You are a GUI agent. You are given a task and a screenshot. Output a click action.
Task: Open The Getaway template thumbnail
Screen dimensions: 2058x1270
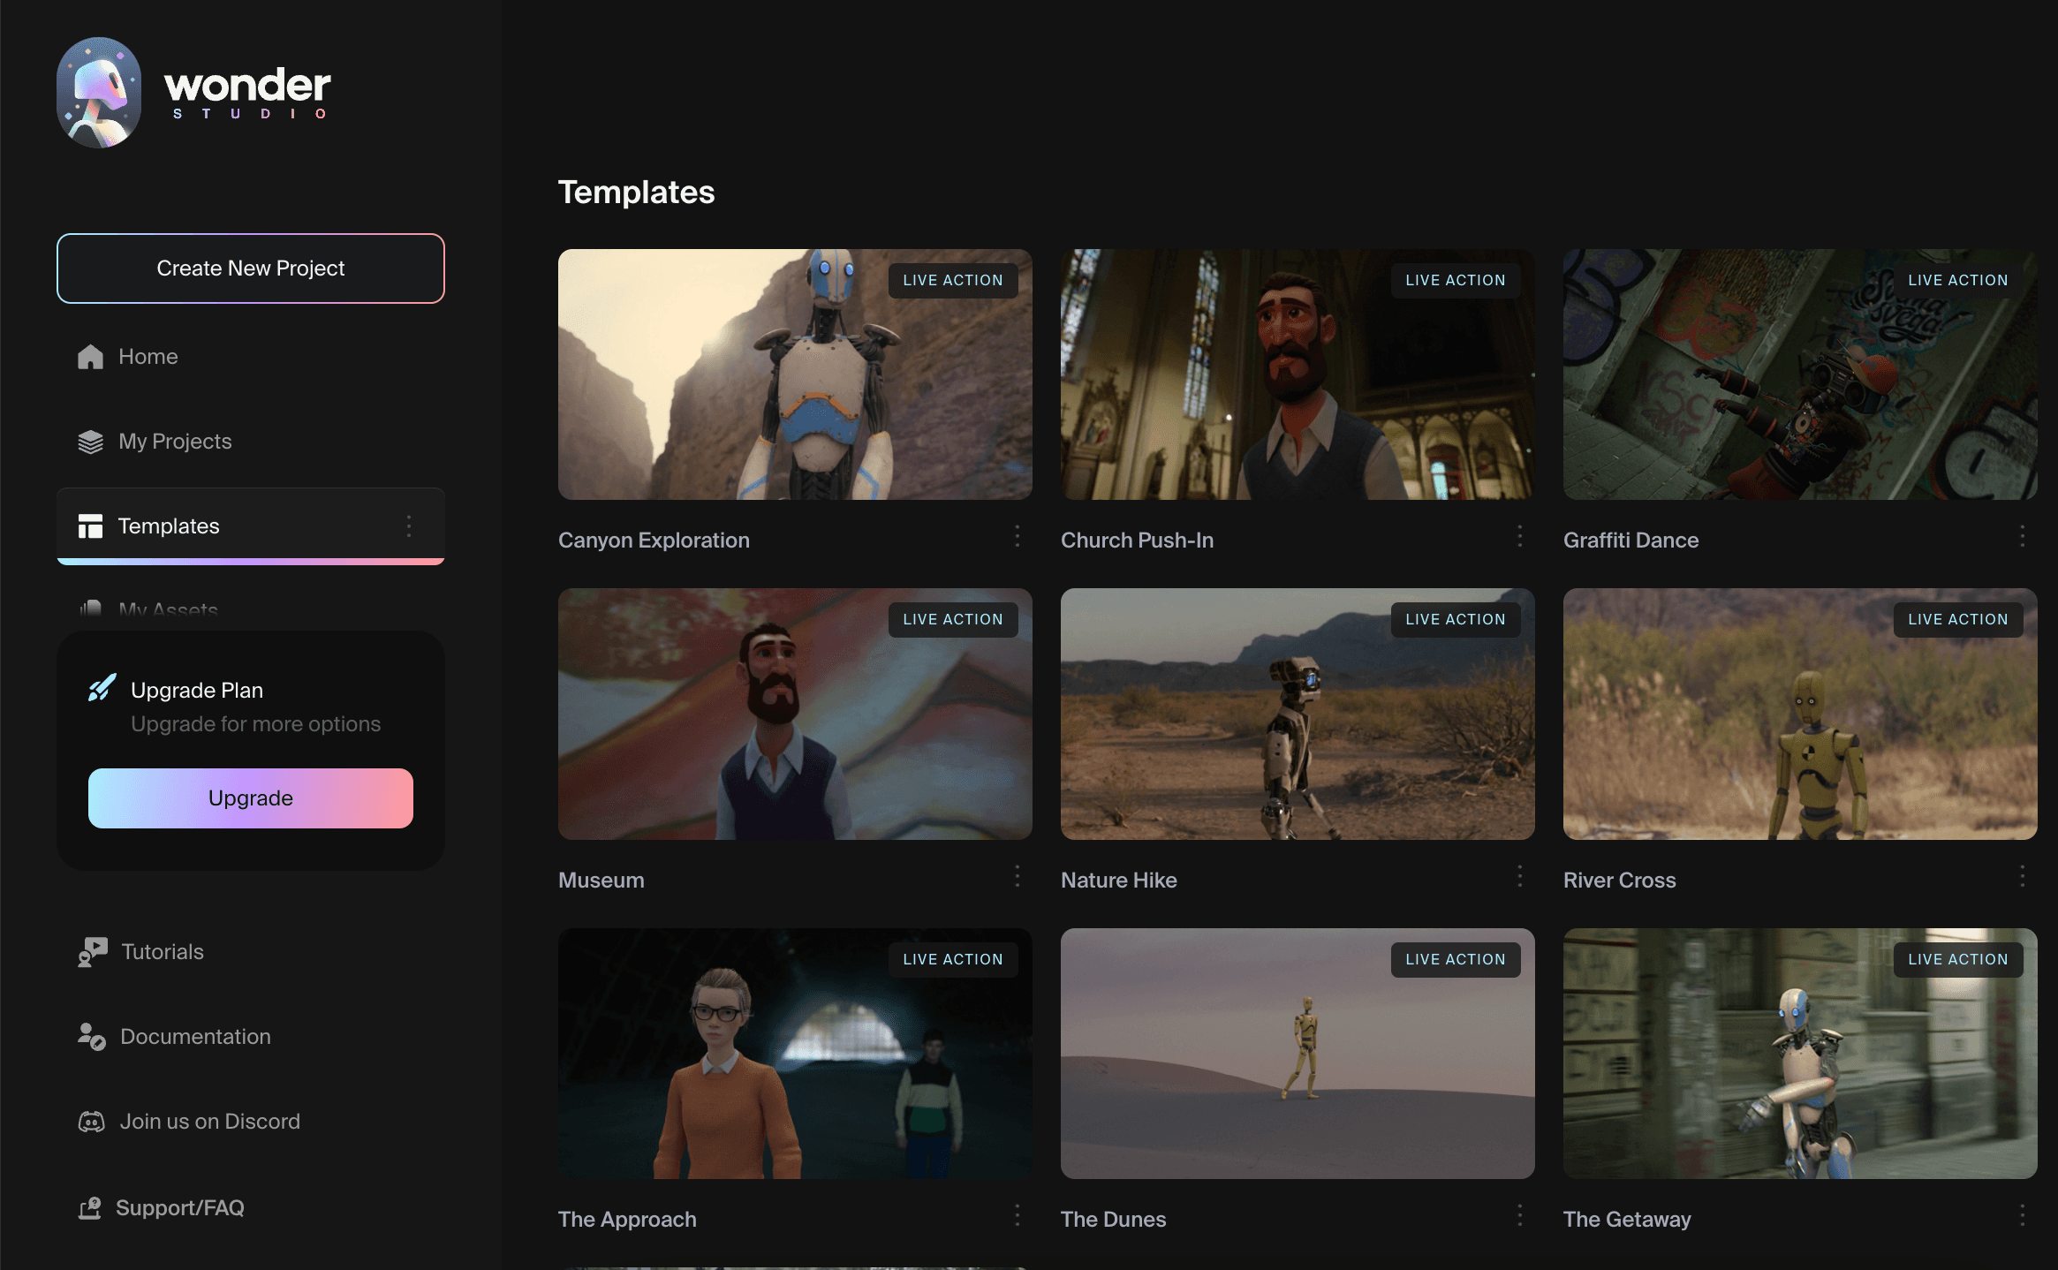pyautogui.click(x=1800, y=1054)
